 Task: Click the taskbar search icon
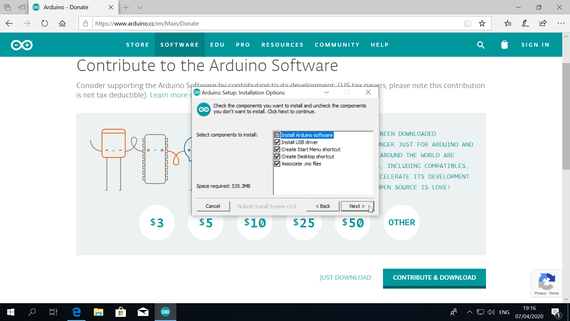[32, 312]
